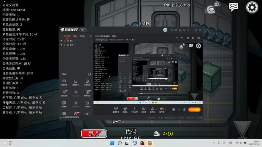The height and width of the screenshot is (147, 262).
Task: Open the 主播任务 tool
Action: (x=87, y=82)
